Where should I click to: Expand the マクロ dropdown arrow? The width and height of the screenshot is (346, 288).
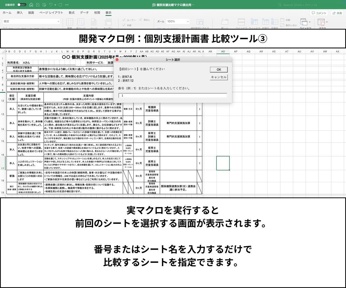pyautogui.click(x=327, y=22)
